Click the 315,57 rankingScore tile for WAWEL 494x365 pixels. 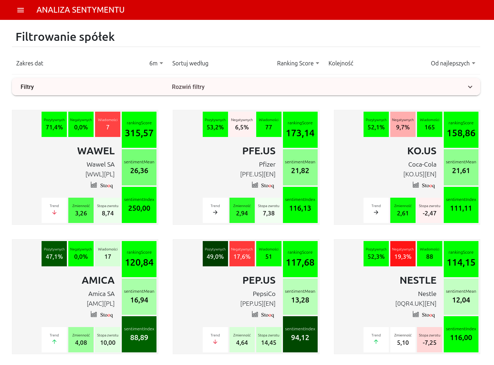(139, 130)
